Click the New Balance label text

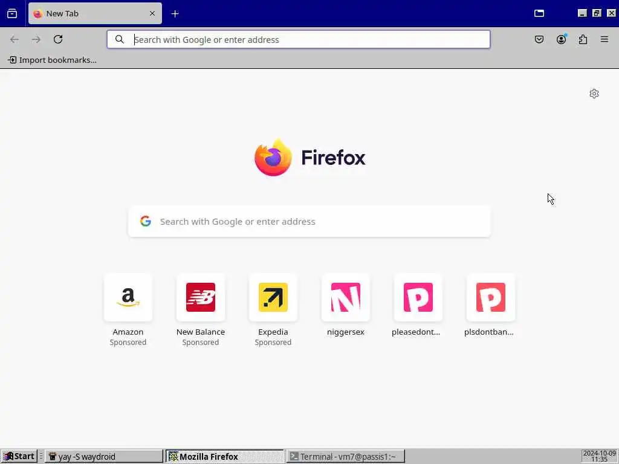tap(201, 332)
